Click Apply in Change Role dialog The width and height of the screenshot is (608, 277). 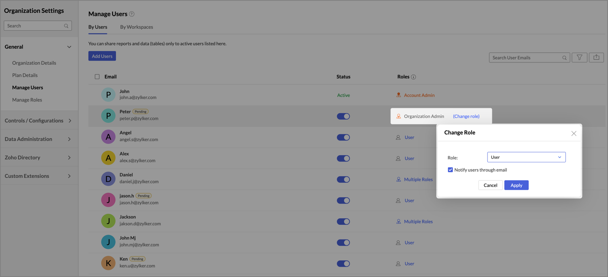pos(516,185)
